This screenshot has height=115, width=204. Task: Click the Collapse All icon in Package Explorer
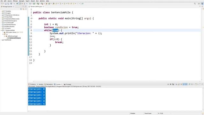pos(21,9)
